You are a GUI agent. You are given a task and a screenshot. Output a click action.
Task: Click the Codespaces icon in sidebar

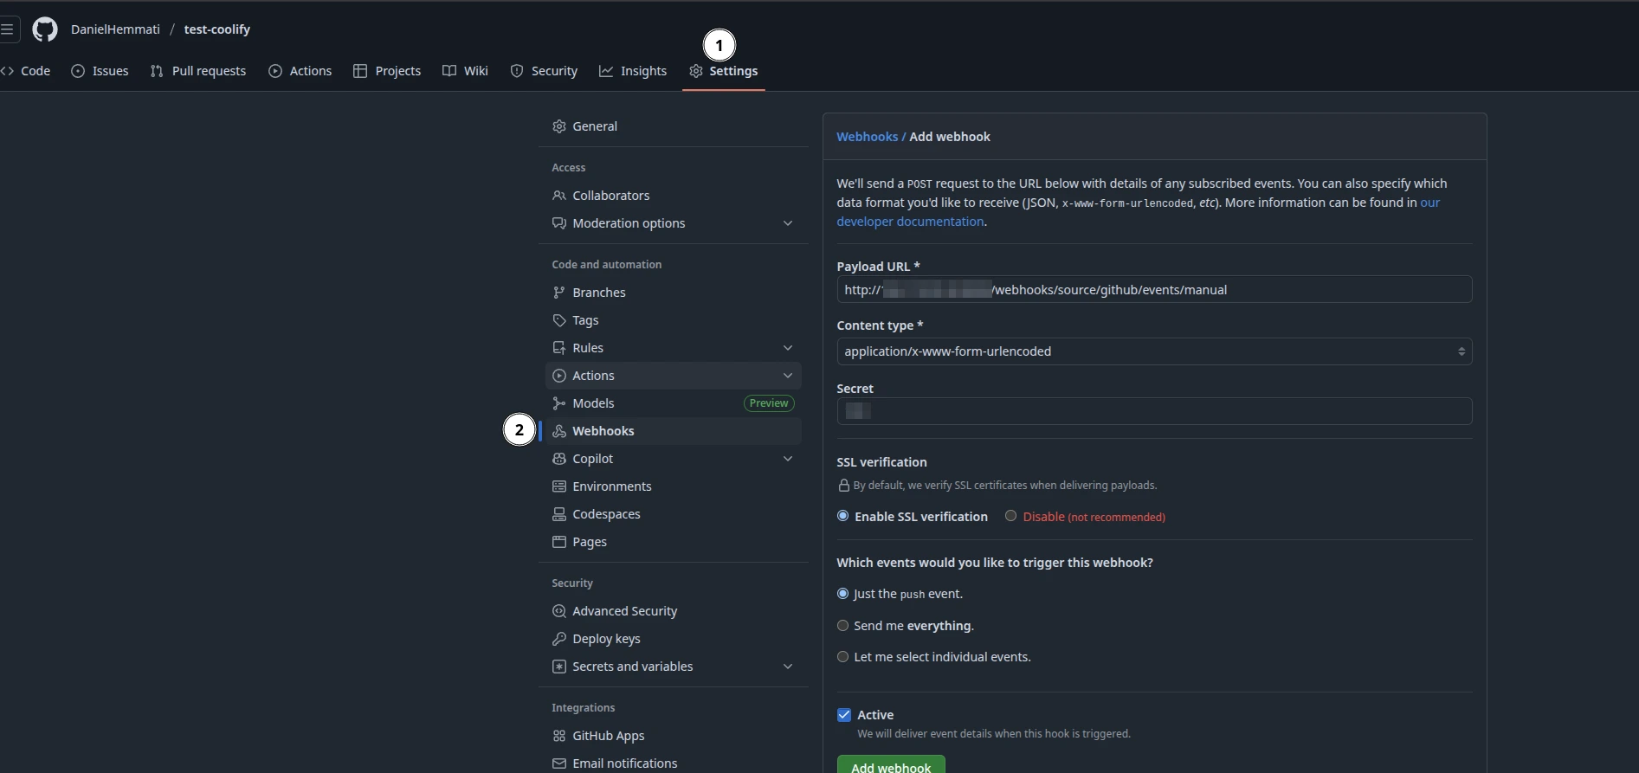point(559,514)
